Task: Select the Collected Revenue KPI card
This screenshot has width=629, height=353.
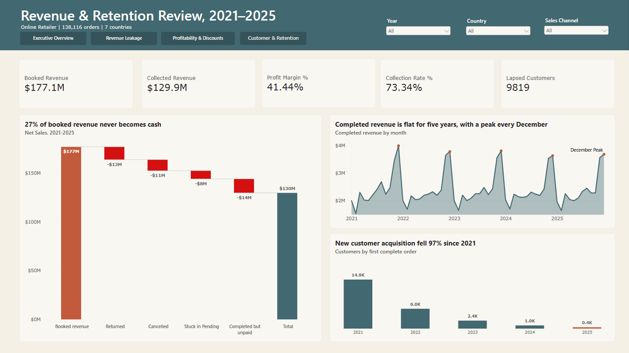Action: tap(199, 83)
